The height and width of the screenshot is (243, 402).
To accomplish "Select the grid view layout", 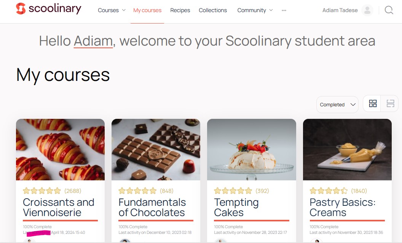I will point(372,103).
